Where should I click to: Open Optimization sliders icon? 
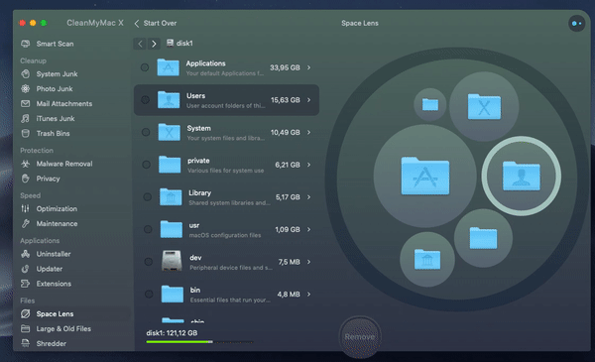pyautogui.click(x=26, y=208)
